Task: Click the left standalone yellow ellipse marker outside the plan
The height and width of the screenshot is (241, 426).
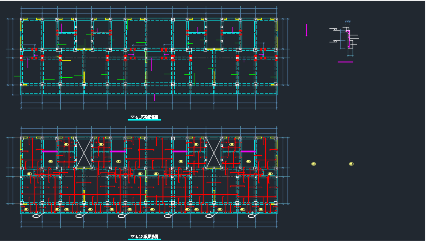Action: pyautogui.click(x=314, y=164)
